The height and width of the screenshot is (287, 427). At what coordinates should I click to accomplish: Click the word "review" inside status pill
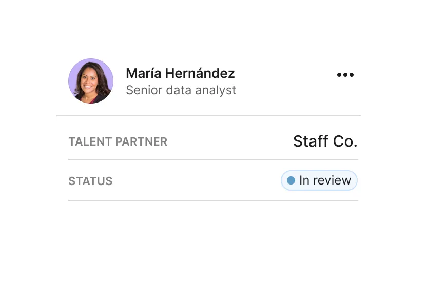tap(332, 180)
